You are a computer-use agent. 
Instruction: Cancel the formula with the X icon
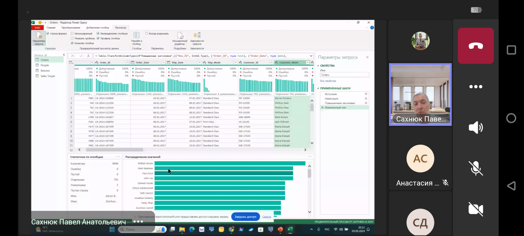[72, 56]
